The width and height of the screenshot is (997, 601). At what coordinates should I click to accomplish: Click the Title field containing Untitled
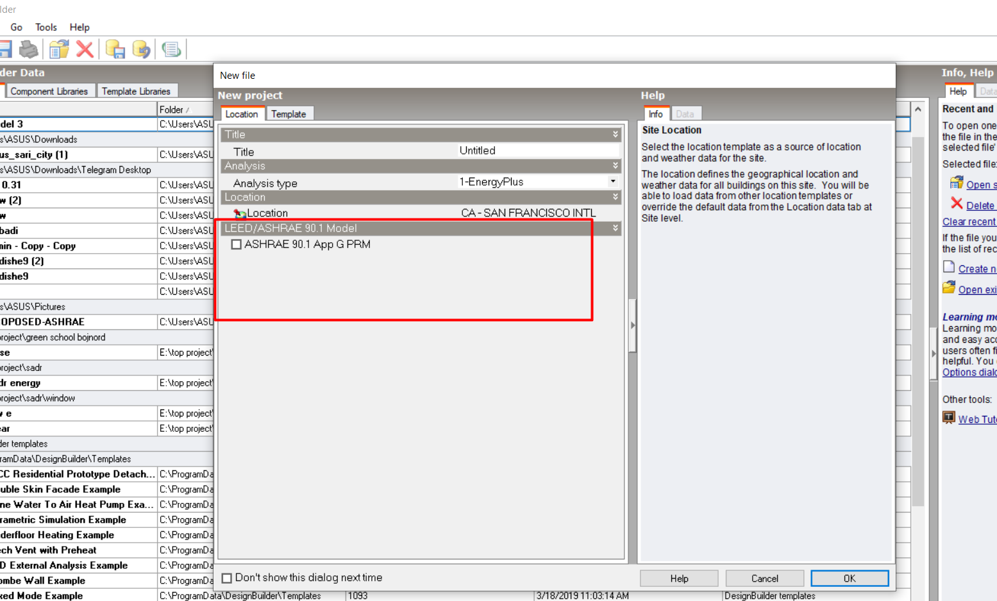[539, 151]
